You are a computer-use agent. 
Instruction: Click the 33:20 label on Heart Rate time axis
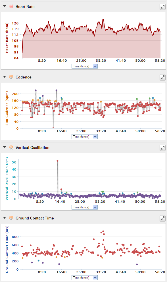tap(101, 61)
